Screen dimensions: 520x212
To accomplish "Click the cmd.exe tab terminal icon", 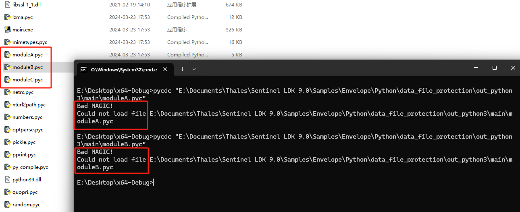I will (x=84, y=69).
